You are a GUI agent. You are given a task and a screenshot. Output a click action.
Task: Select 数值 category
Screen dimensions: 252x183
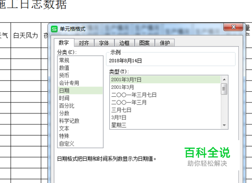[x=80, y=68]
